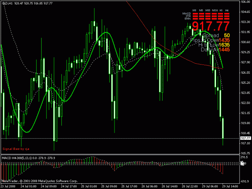Select the large red 917.77 price display

(211, 26)
